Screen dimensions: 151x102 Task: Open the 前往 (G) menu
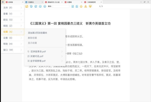click(13, 20)
